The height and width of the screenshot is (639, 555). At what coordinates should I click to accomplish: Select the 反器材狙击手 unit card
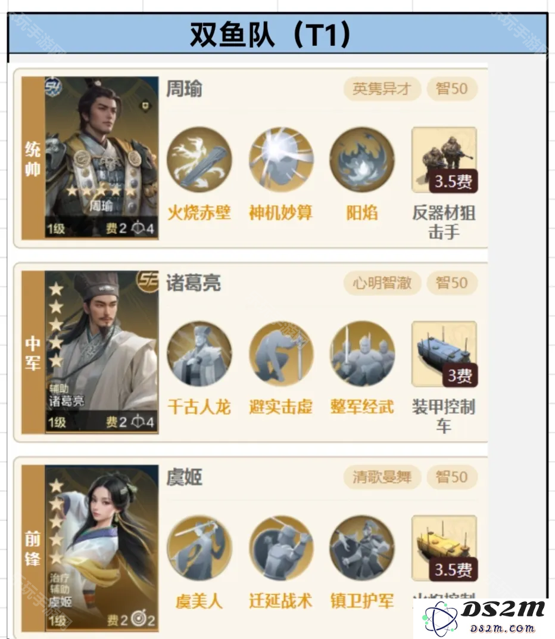pyautogui.click(x=444, y=160)
